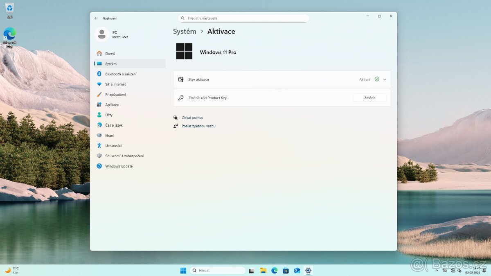491x276 pixels.
Task: Open Windows Update settings
Action: click(x=119, y=166)
